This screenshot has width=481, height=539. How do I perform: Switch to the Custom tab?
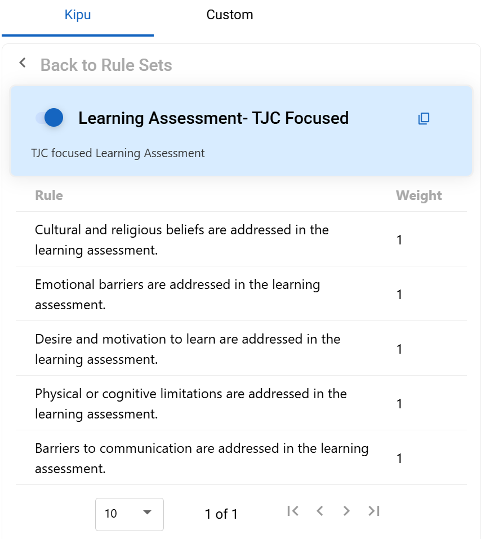[x=229, y=15]
